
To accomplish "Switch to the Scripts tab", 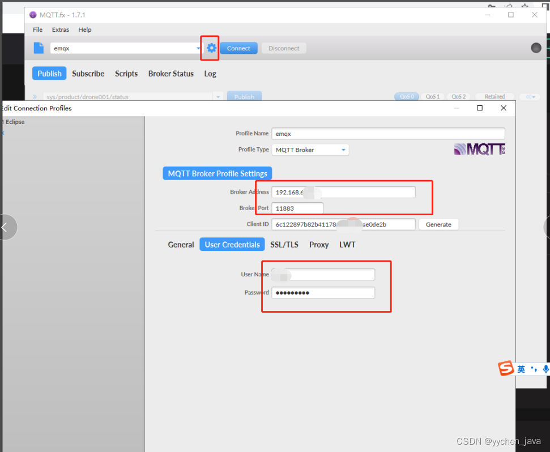I will tap(126, 74).
